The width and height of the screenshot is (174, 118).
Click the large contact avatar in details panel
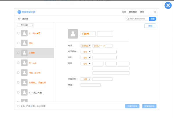point(73,34)
